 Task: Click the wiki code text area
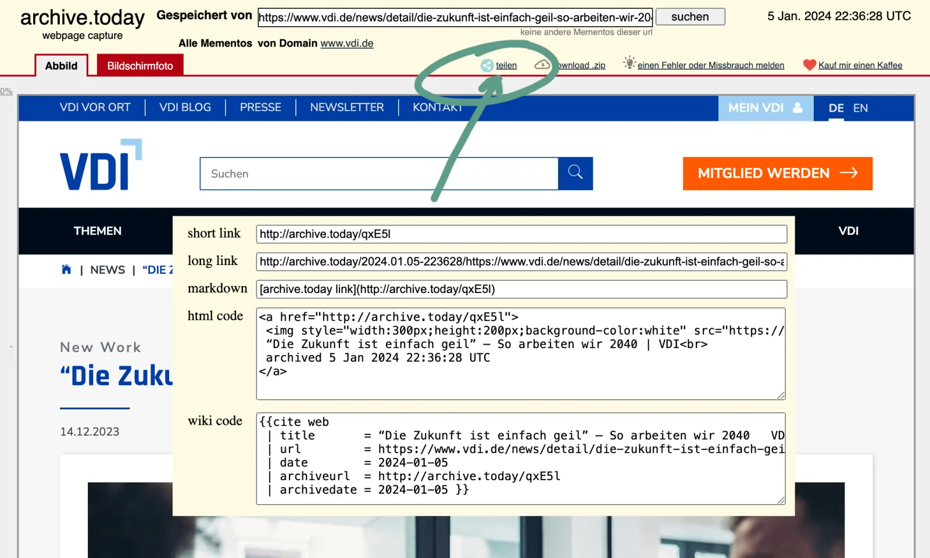tap(521, 459)
